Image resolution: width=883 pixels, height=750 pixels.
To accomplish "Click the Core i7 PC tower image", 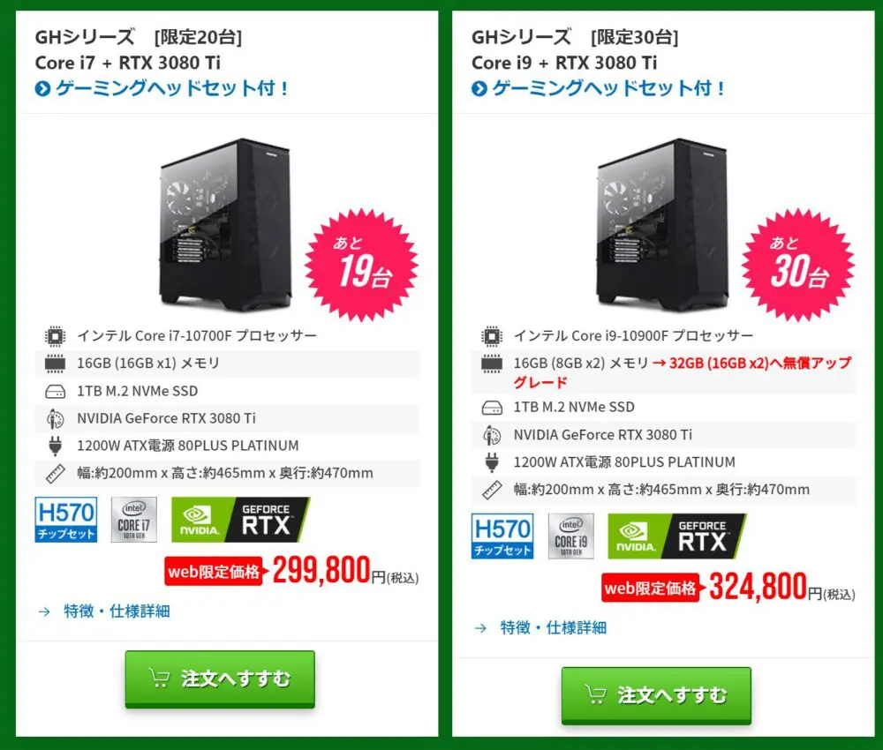I will click(x=225, y=223).
